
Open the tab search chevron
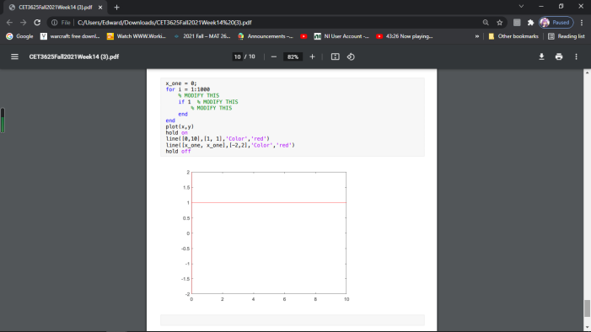click(521, 7)
